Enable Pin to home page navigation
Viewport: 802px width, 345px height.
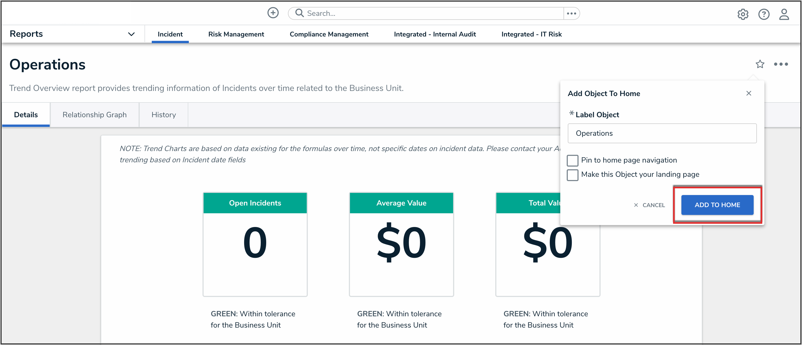[572, 160]
